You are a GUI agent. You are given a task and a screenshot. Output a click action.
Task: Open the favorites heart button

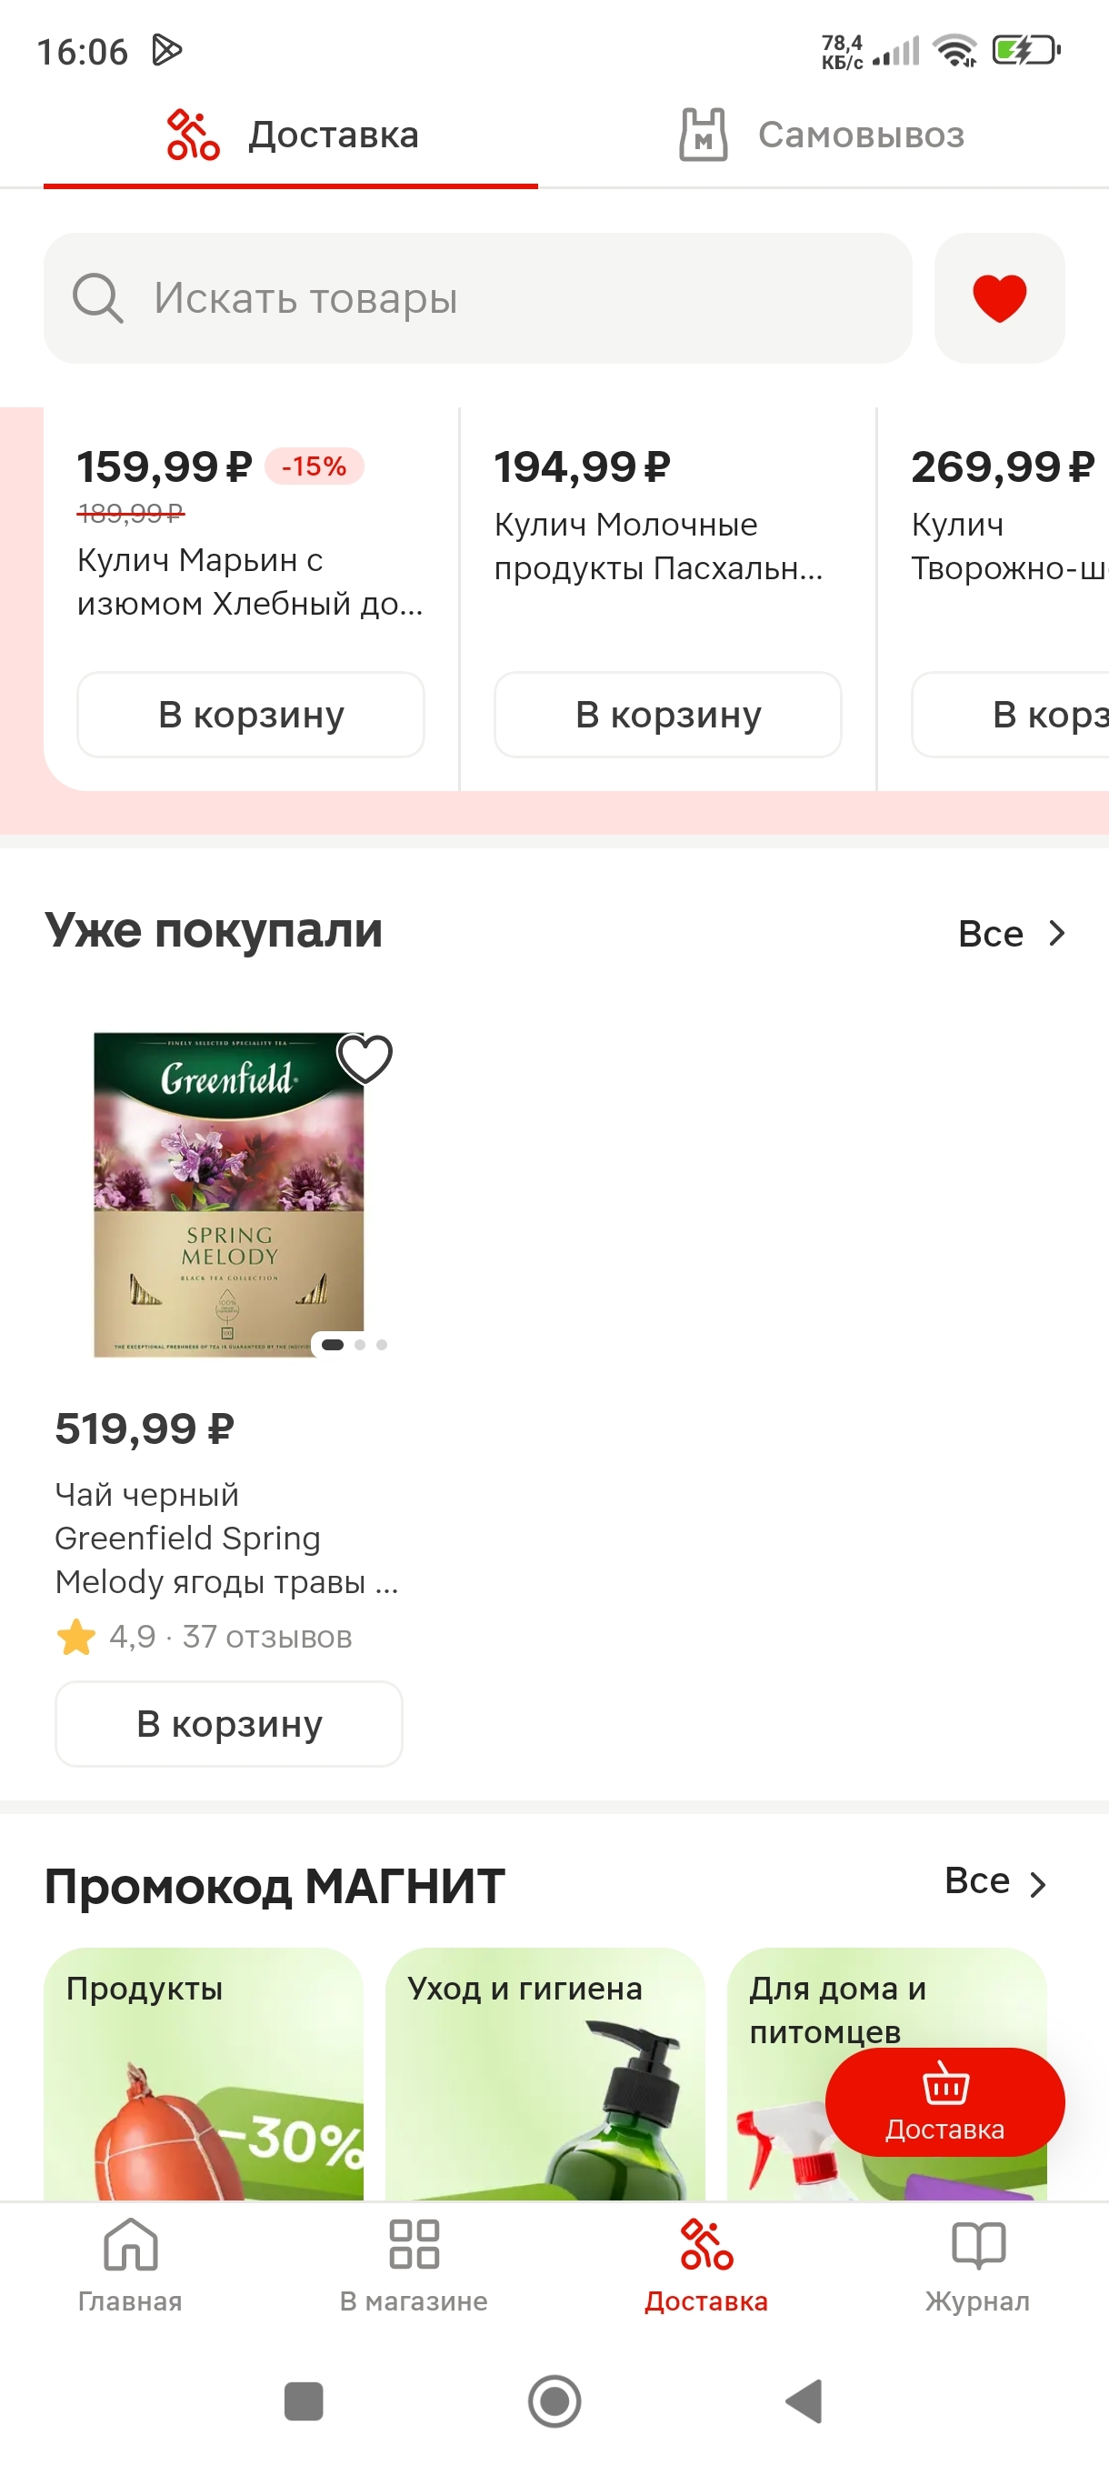(998, 297)
